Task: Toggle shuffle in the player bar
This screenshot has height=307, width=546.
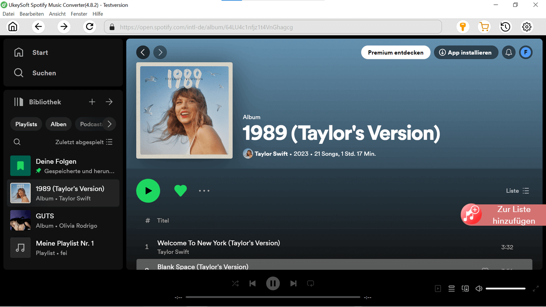Action: click(x=235, y=284)
